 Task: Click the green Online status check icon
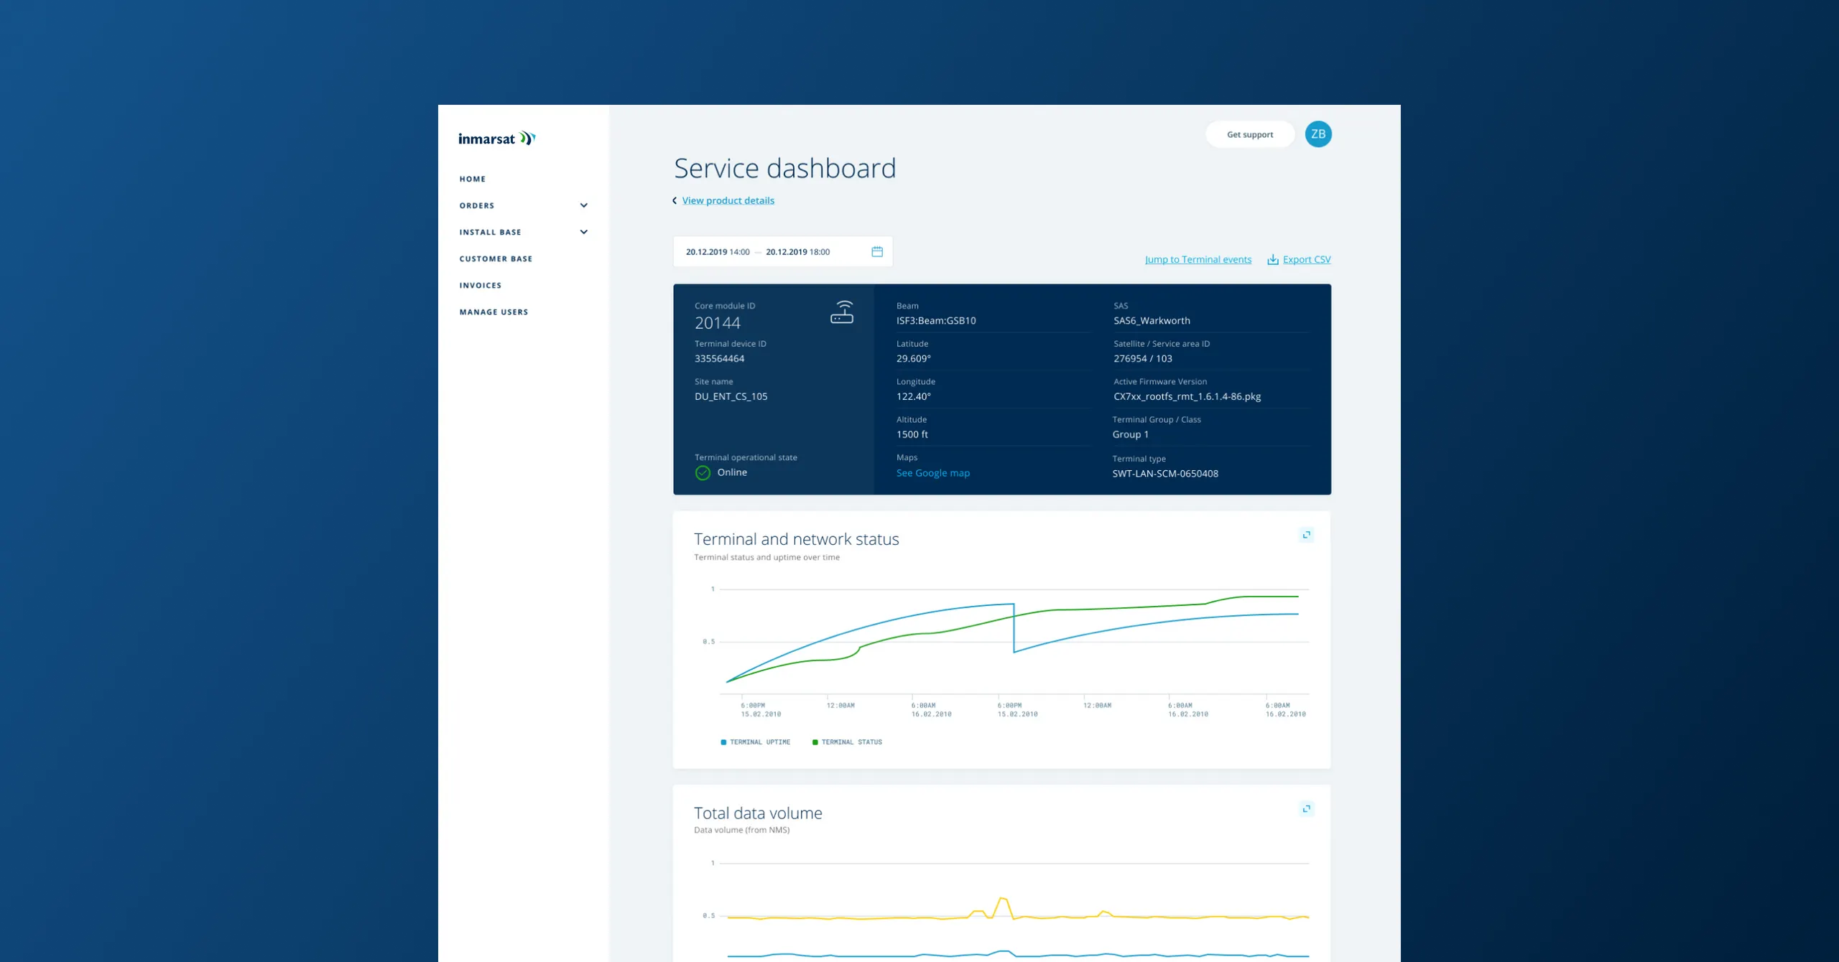tap(703, 473)
